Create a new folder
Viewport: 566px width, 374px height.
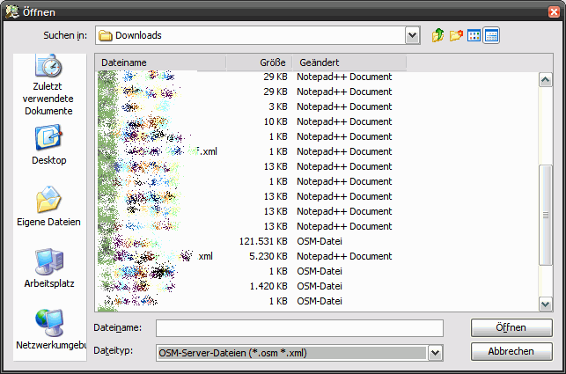pyautogui.click(x=456, y=35)
